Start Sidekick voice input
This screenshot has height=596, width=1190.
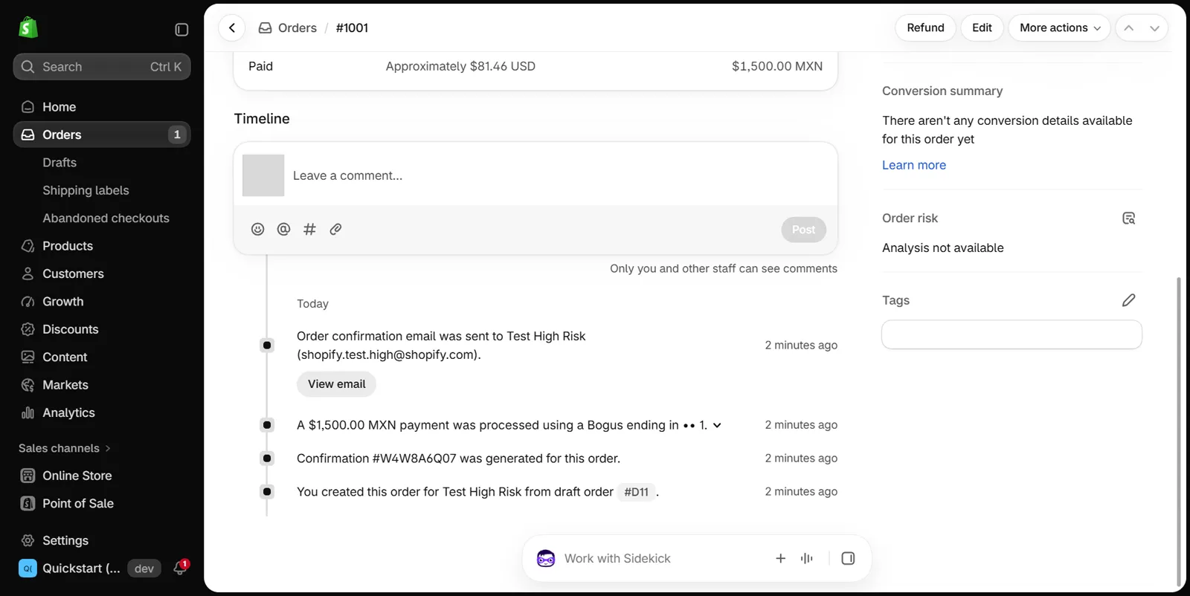point(806,558)
